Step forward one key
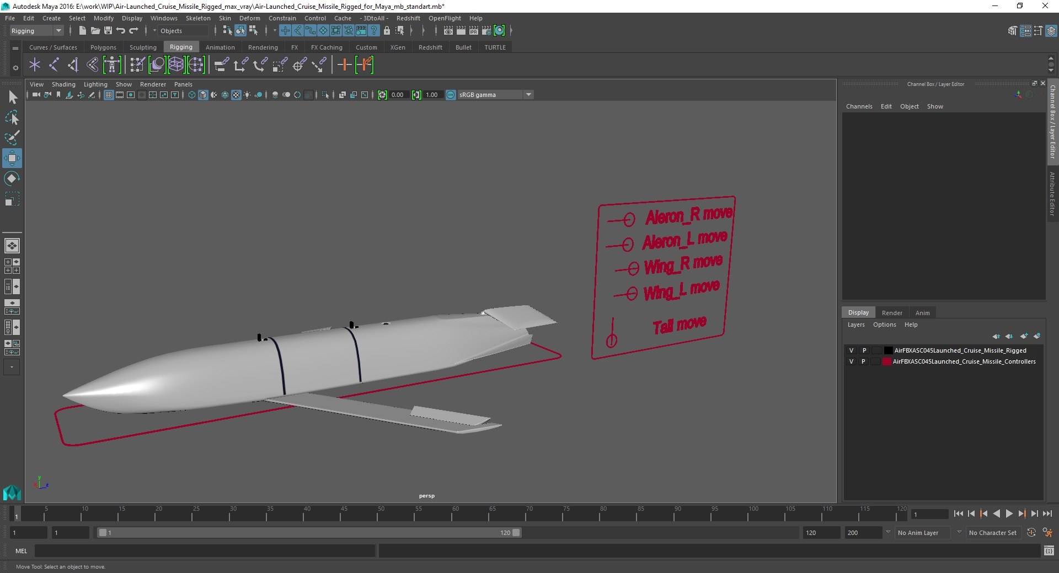1059x573 pixels. point(1021,513)
